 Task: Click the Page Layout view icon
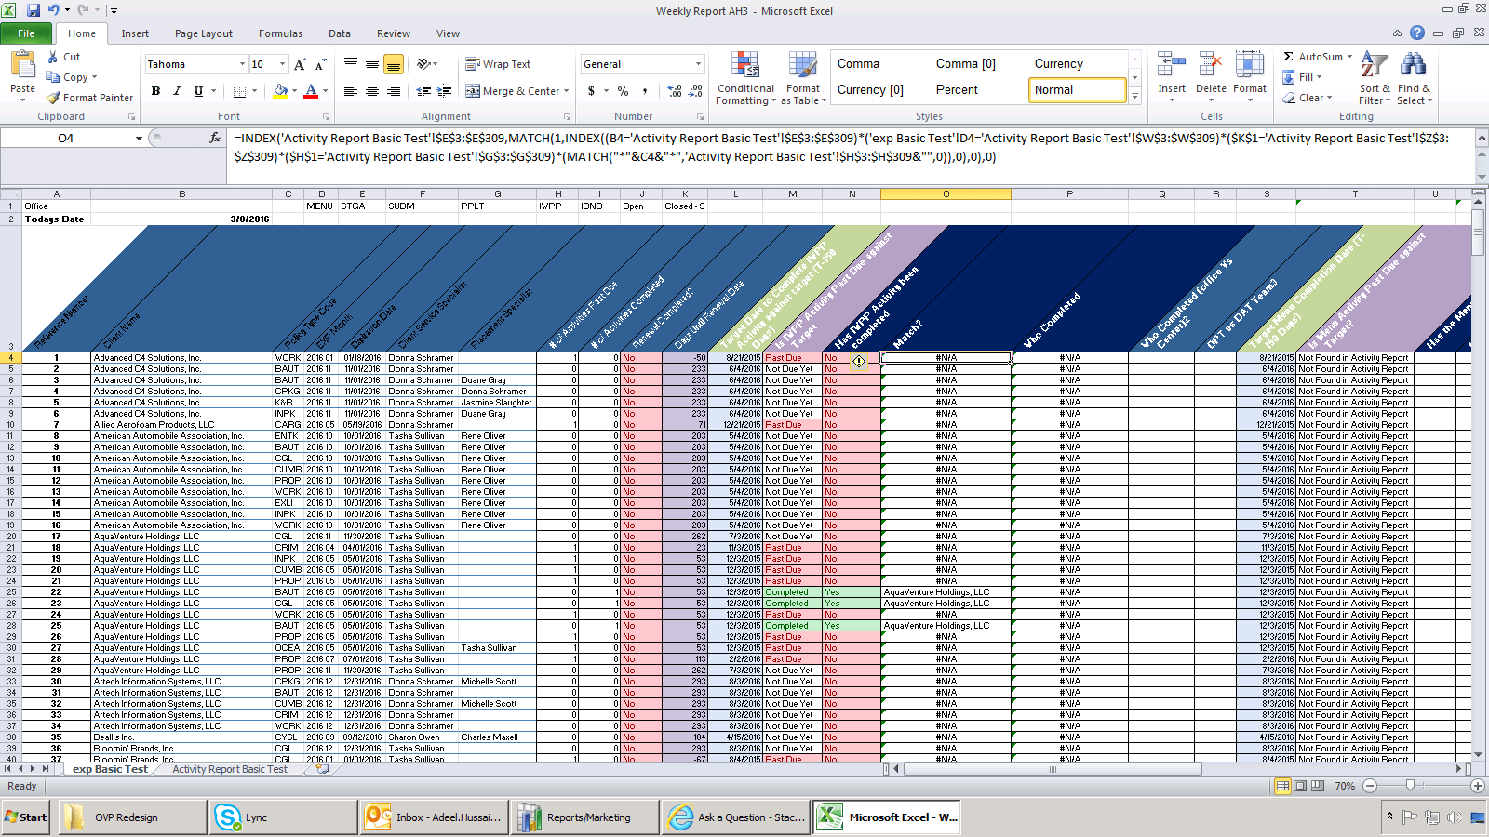click(x=1300, y=786)
